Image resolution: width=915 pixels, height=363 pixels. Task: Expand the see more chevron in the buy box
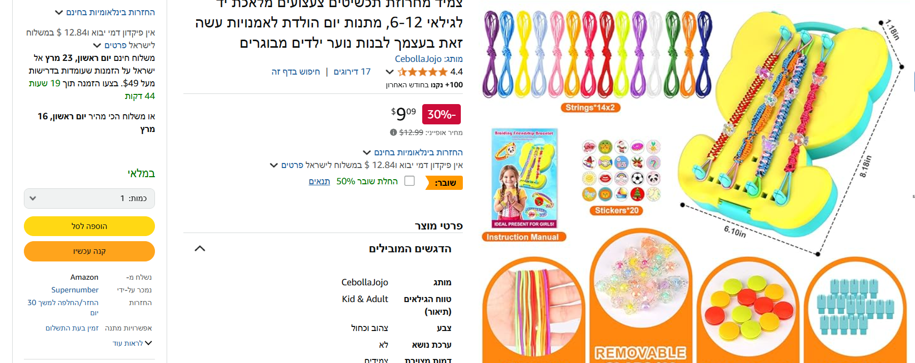pos(148,343)
